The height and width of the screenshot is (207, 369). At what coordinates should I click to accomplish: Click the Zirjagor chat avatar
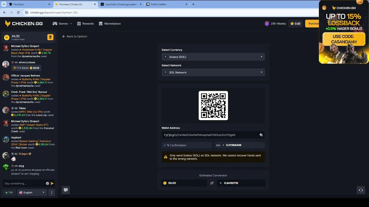(6, 156)
